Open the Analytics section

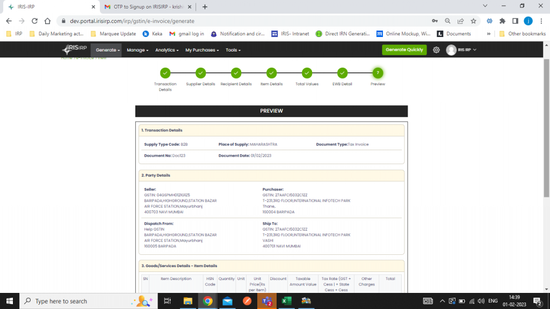click(167, 49)
